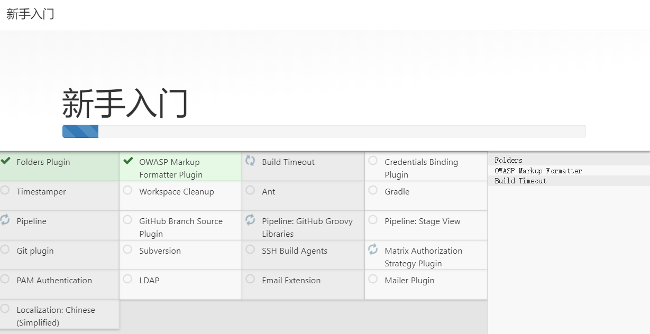Click the pending circle beside Subversion
This screenshot has height=334, width=650.
[127, 249]
